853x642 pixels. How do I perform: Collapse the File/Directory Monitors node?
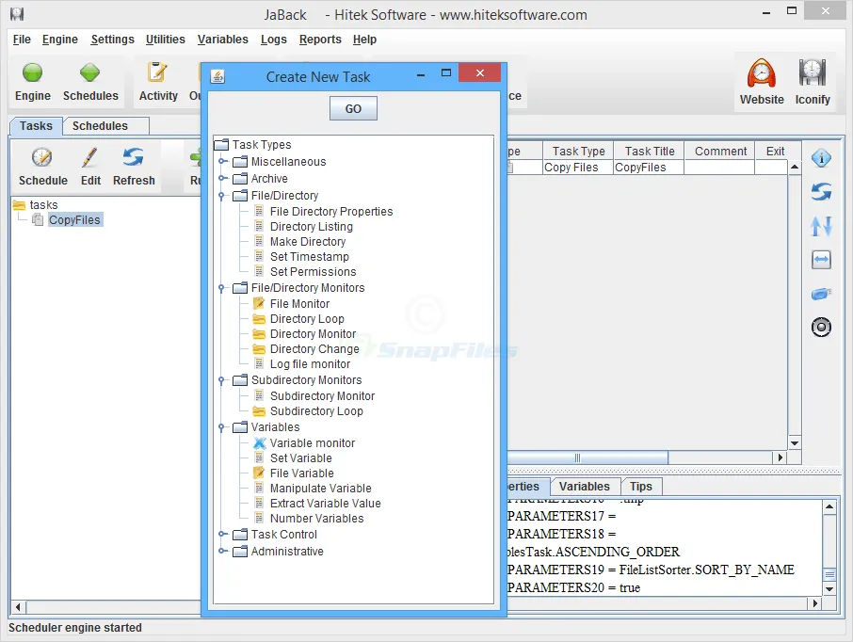221,288
